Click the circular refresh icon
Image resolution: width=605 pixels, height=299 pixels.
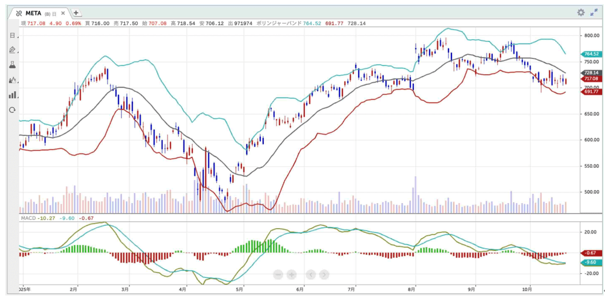pyautogui.click(x=12, y=110)
